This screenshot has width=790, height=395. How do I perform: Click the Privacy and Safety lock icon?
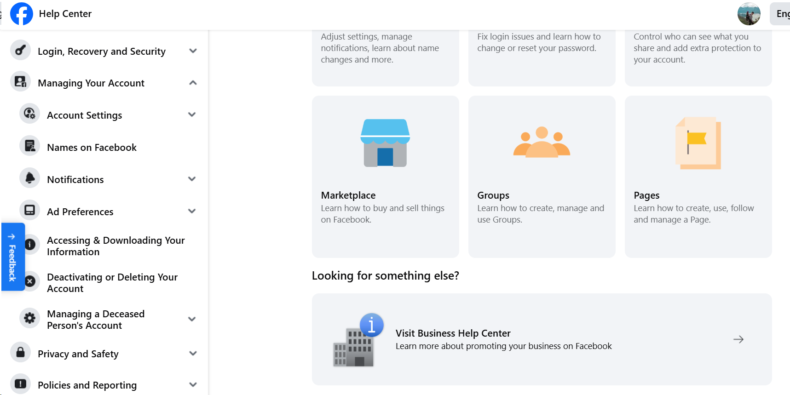[20, 353]
